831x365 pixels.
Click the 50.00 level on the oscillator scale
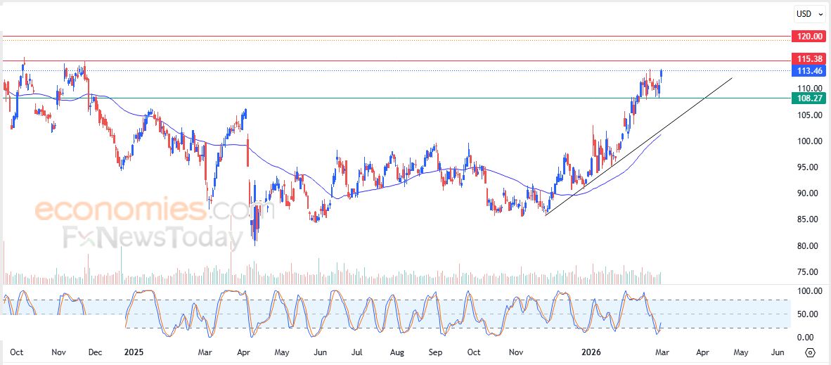(805, 314)
